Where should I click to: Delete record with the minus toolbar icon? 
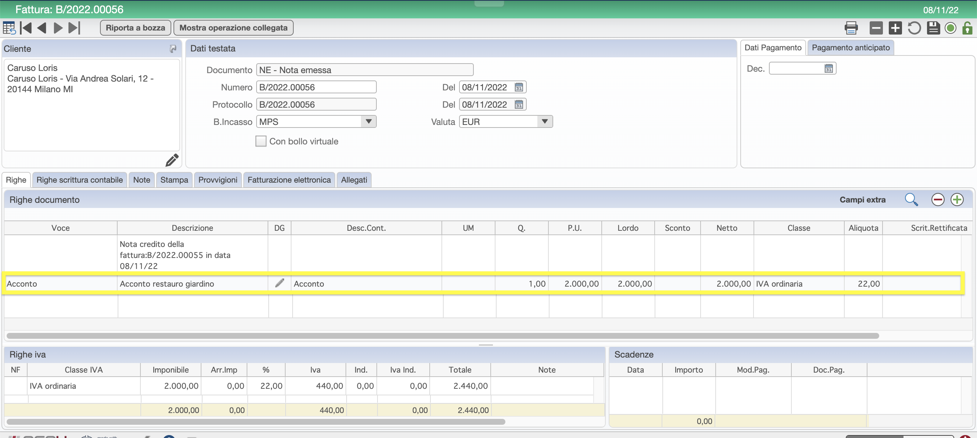click(876, 28)
